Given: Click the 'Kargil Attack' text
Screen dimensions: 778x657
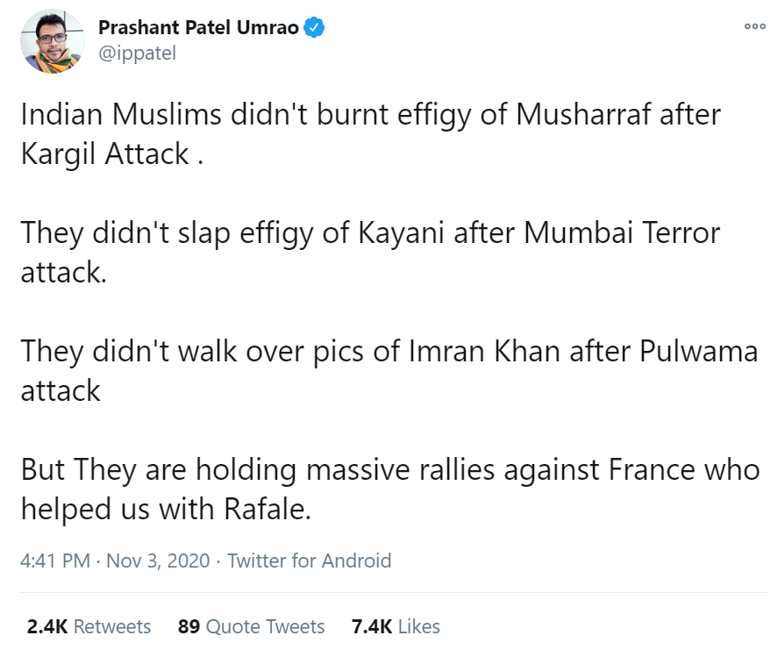Looking at the screenshot, I should click(105, 154).
